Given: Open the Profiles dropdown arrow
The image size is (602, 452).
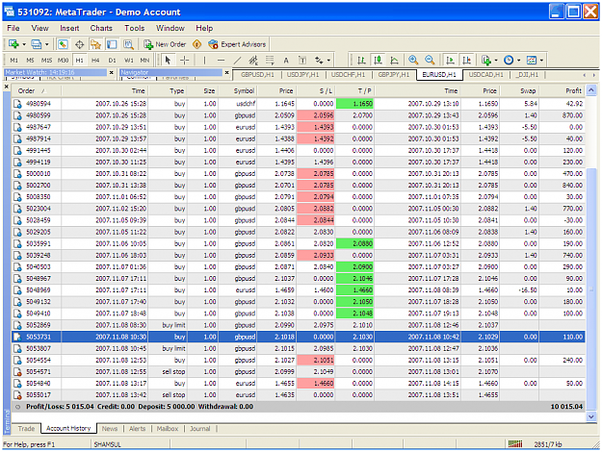Looking at the screenshot, I should pyautogui.click(x=47, y=44).
